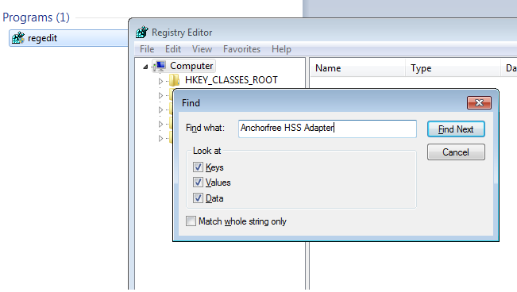Expand the third registry hive node
Viewport: 517px width, 292px height.
coord(160,109)
